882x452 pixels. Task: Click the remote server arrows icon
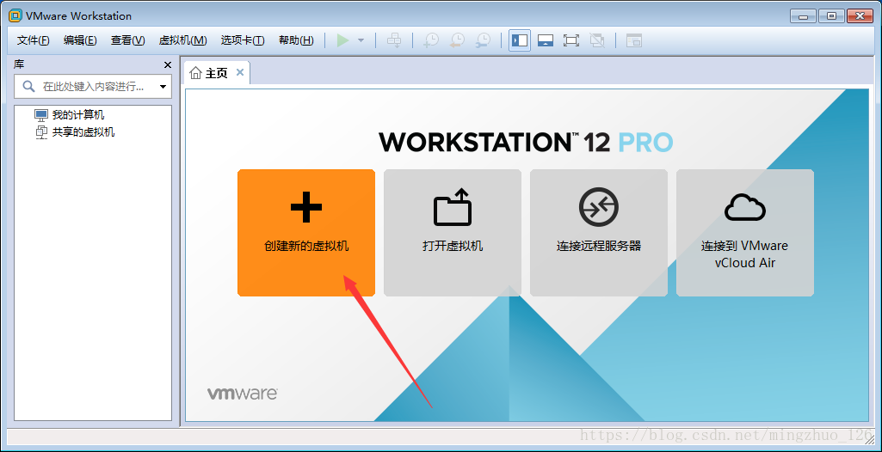tap(599, 206)
